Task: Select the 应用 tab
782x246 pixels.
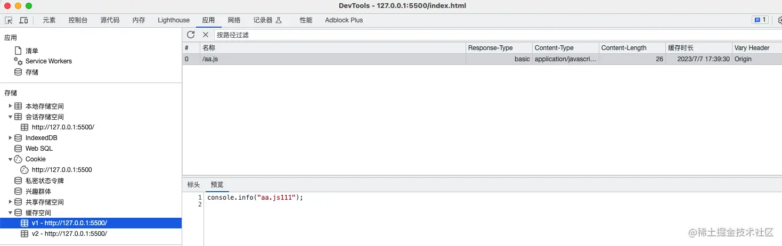Action: point(208,20)
